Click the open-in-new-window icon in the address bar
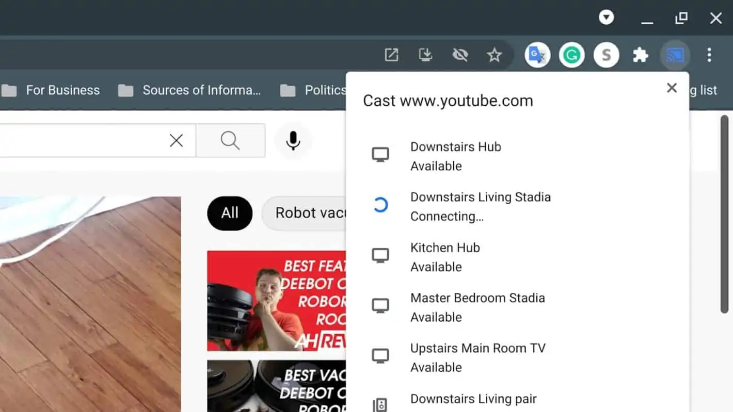Screen dimensions: 733x412 click(x=392, y=55)
